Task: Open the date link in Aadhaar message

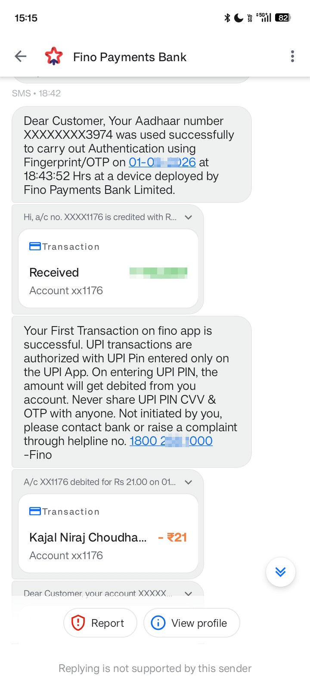Action: 162,162
